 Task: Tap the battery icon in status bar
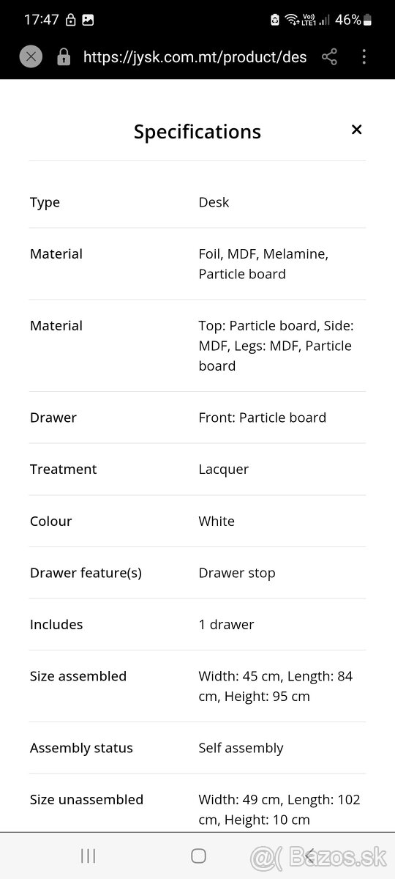click(368, 20)
